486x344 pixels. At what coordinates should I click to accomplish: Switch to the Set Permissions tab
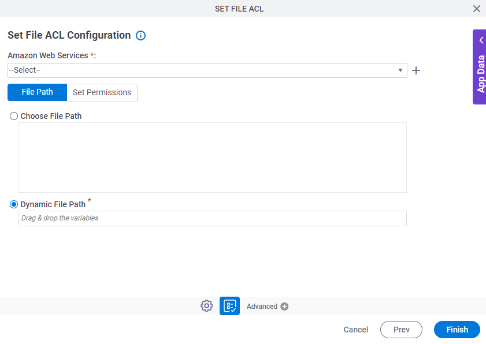click(102, 92)
